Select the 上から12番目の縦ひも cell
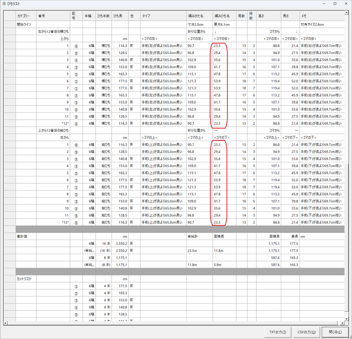This screenshot has width=352, height=339. click(x=53, y=130)
